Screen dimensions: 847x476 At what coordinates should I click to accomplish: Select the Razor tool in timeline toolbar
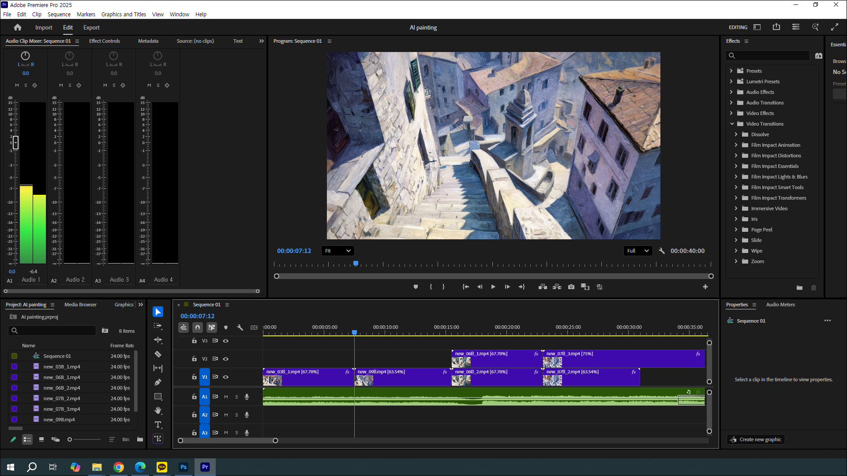158,354
